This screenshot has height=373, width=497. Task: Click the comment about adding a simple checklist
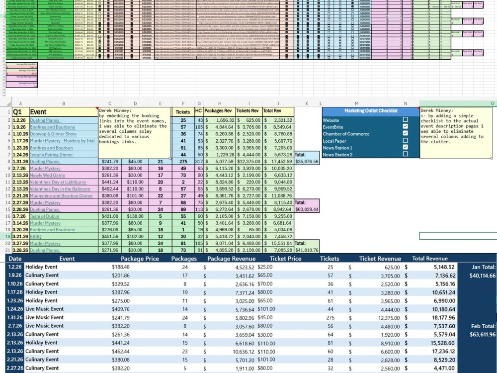tap(456, 133)
